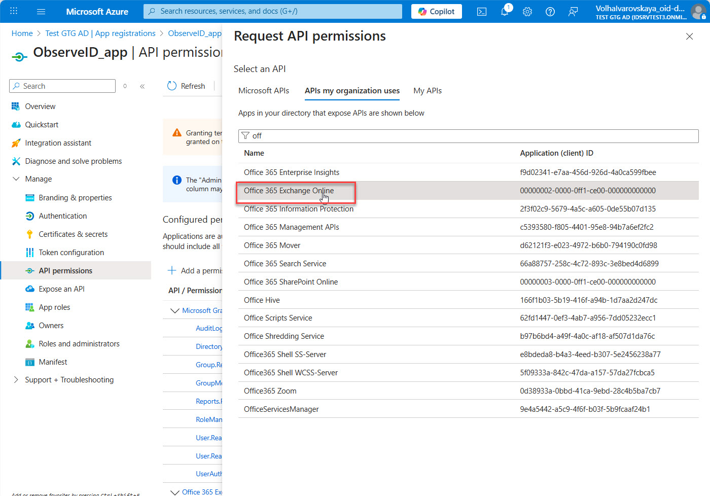Close the Request API permissions panel

[x=689, y=37]
